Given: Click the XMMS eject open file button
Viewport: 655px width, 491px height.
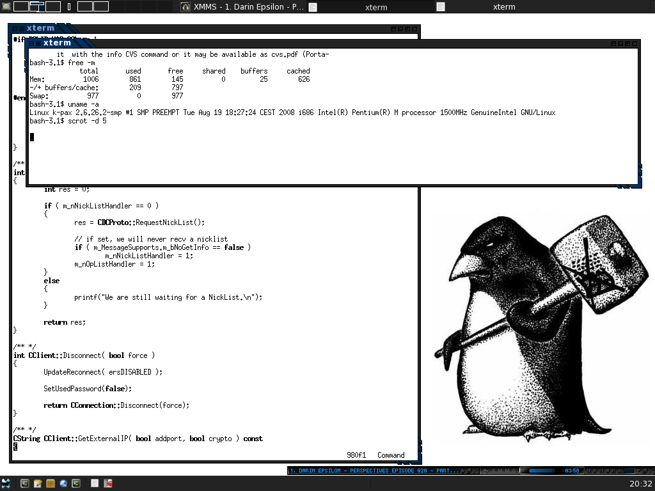Looking at the screenshot, I should click(x=620, y=471).
